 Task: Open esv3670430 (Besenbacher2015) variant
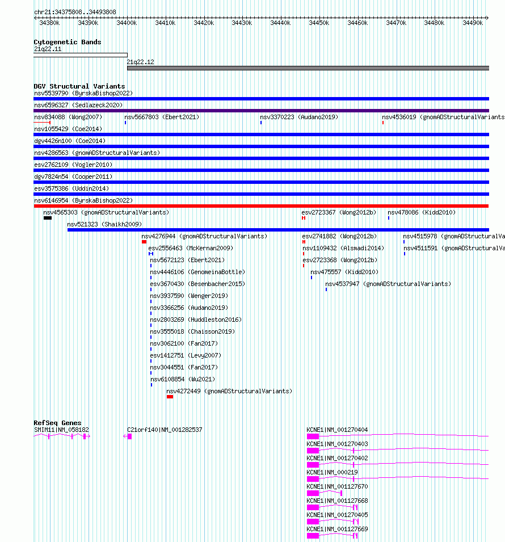(197, 284)
